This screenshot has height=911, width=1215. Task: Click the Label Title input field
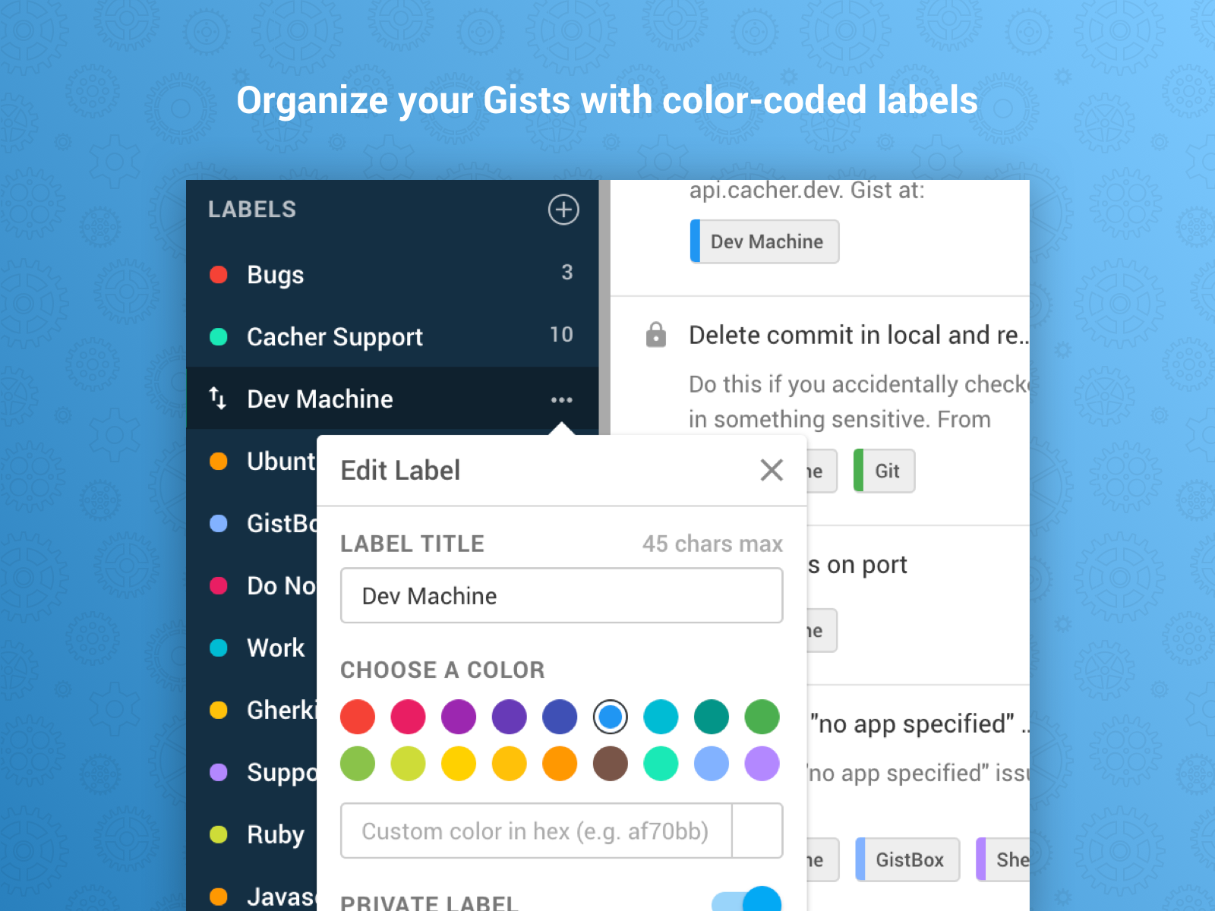click(562, 596)
